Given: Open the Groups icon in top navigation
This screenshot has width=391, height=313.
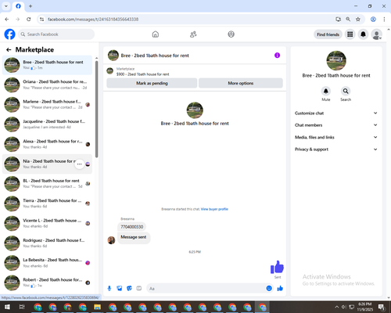Looking at the screenshot, I should pos(231,34).
